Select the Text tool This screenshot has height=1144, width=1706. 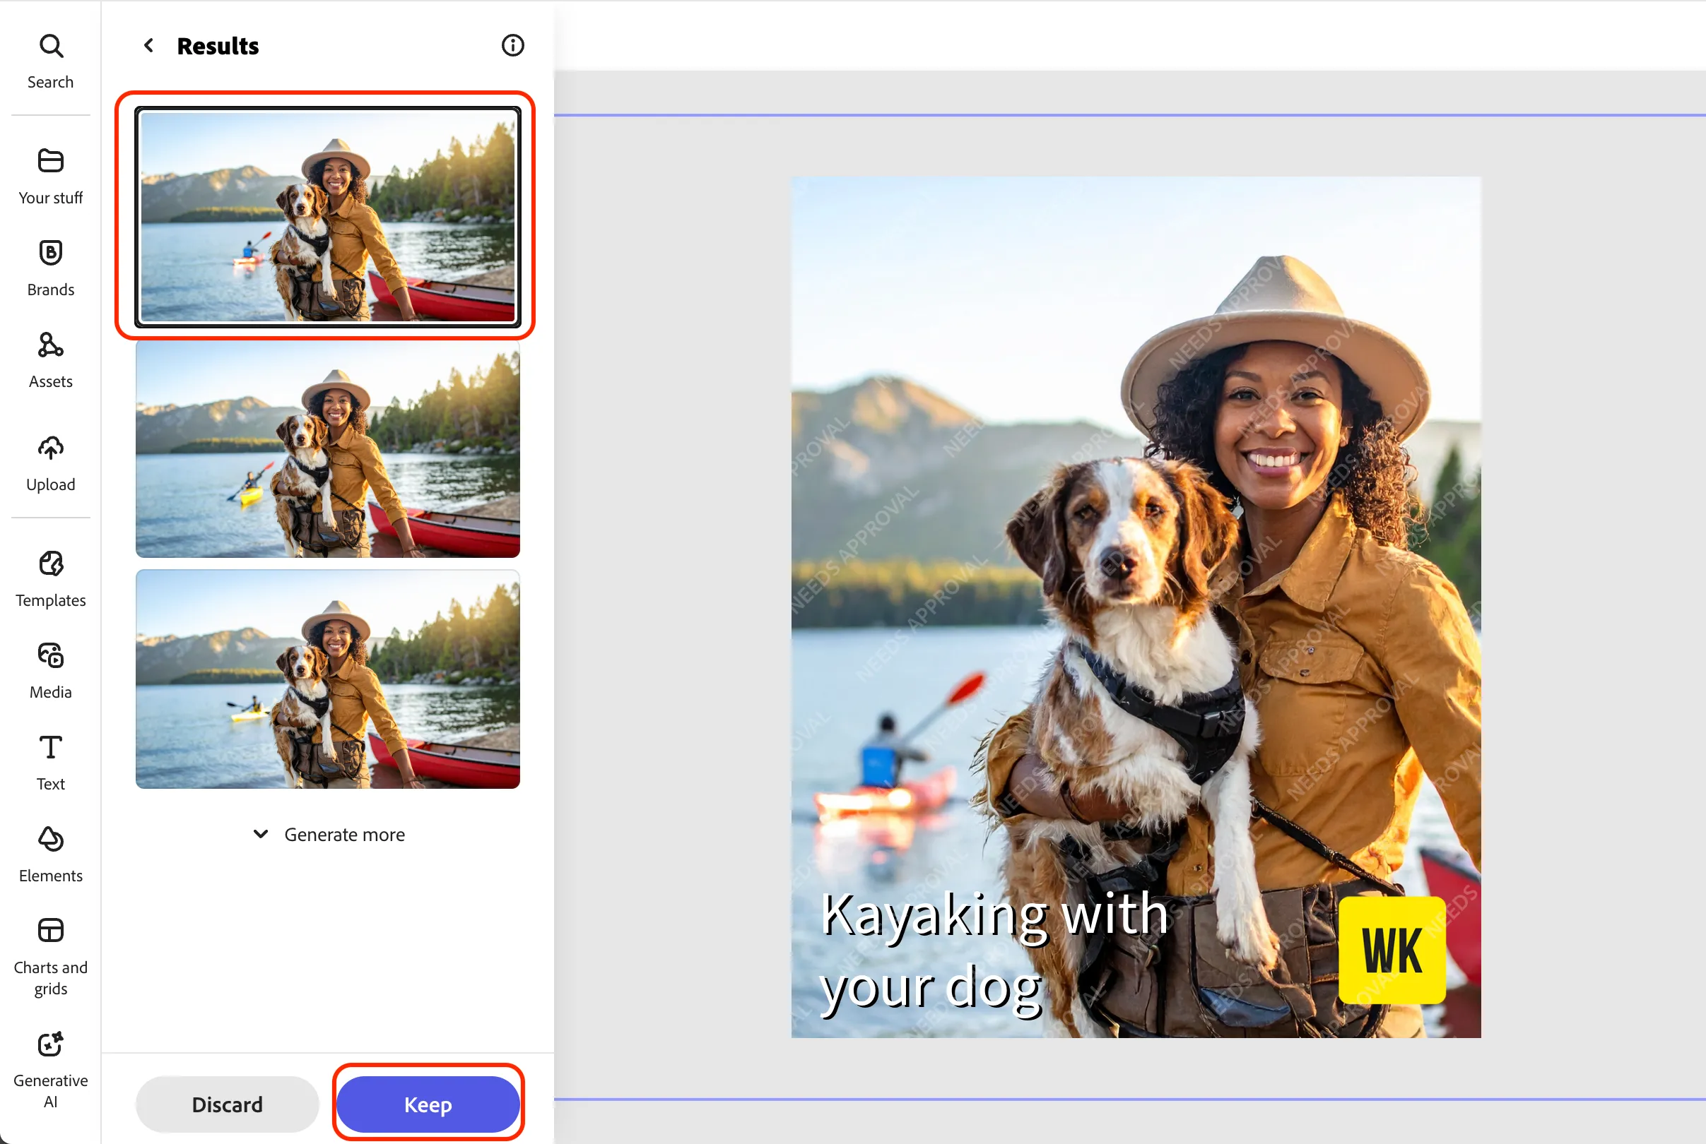50,763
